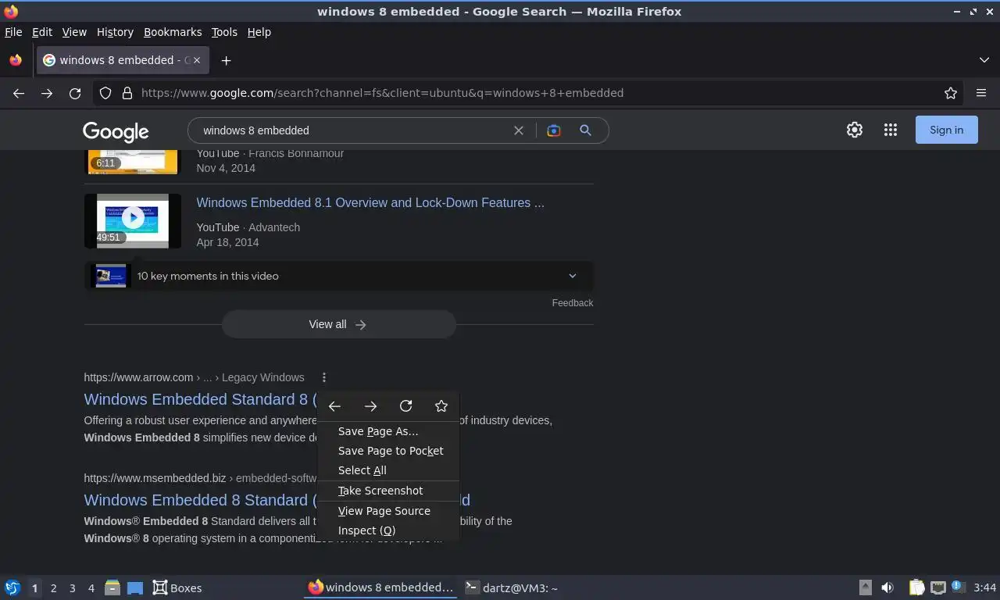Click the Sign in button
This screenshot has width=1000, height=600.
(947, 130)
